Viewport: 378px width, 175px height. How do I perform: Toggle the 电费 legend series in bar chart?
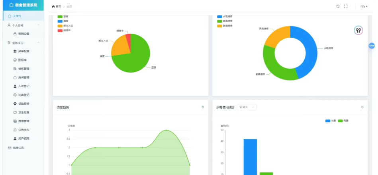tap(343, 121)
